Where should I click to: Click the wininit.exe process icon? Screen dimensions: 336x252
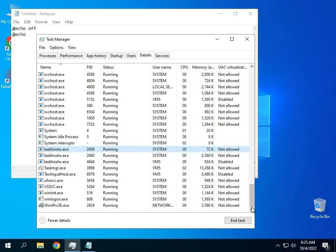click(41, 193)
